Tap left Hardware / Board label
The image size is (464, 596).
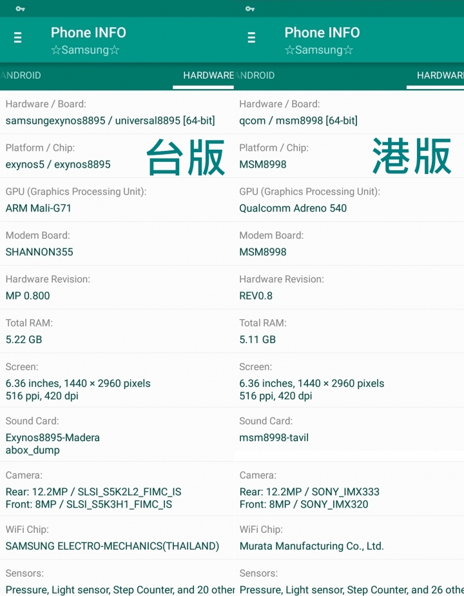pyautogui.click(x=46, y=104)
